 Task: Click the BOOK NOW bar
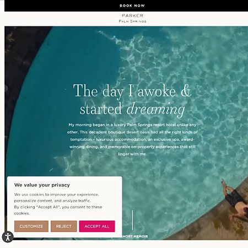(126, 6)
